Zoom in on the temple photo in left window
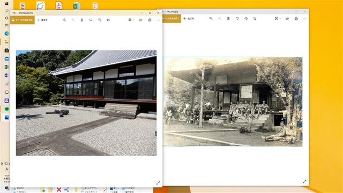Screen dimensions: 343x193 coord(64,20)
